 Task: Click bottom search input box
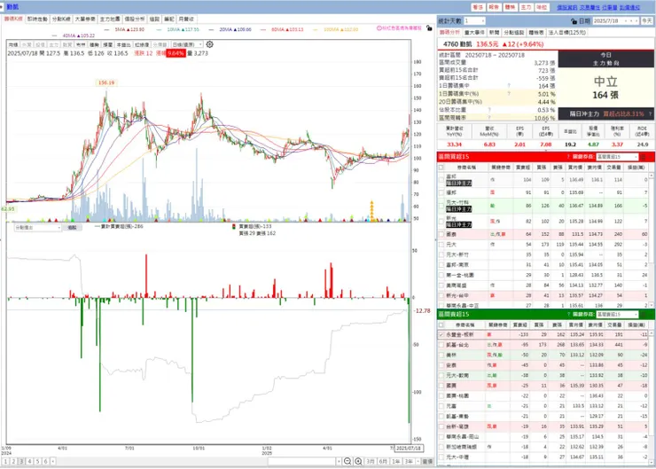pyautogui.click(x=301, y=462)
